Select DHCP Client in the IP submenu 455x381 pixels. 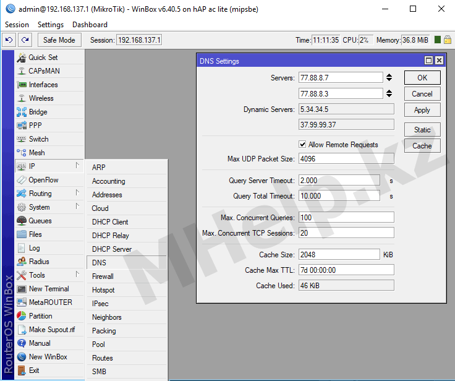click(127, 222)
